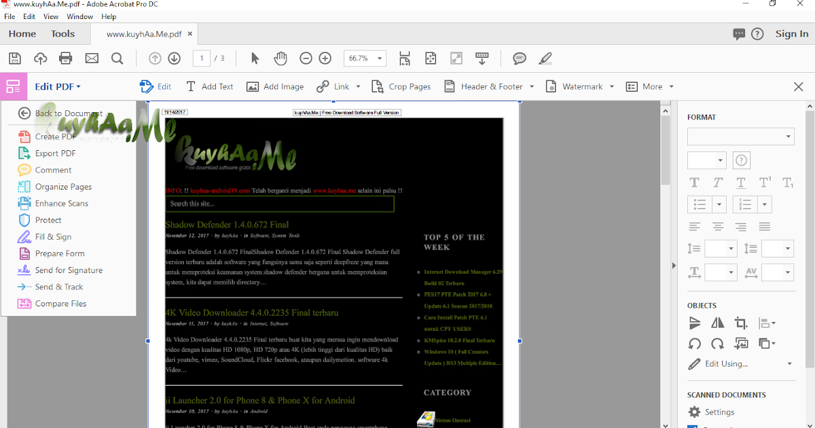Zoom out with the minus icon

(306, 58)
